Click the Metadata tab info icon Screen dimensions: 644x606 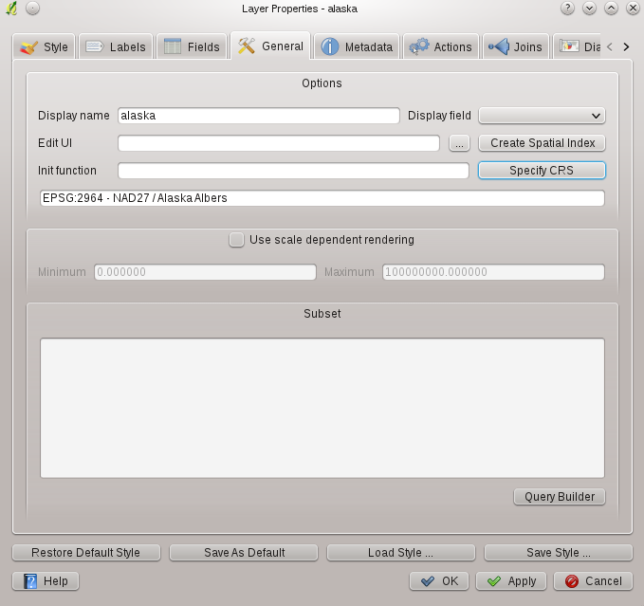(x=329, y=46)
